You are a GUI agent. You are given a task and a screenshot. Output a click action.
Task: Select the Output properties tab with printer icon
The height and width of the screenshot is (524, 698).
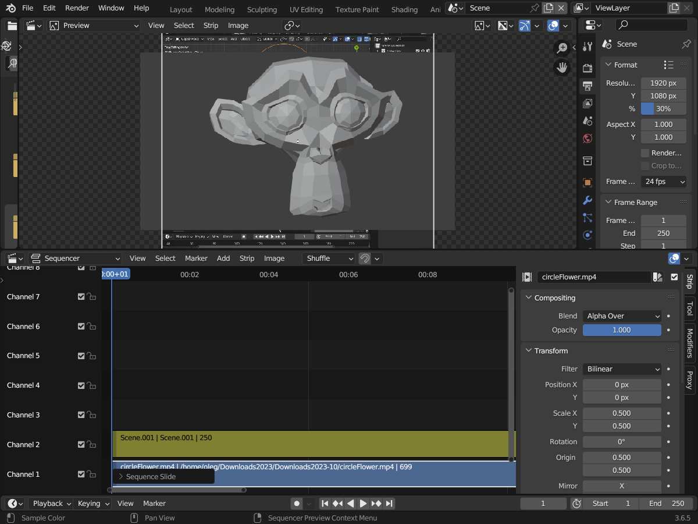587,86
